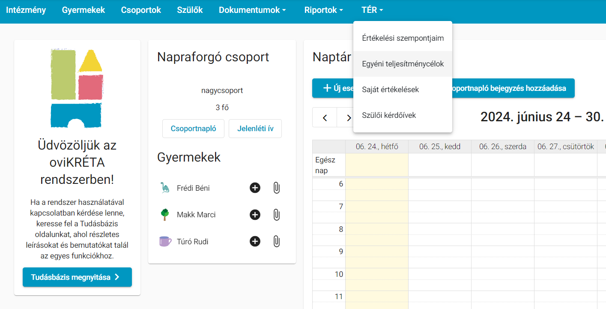Click Makk Marci's tree avatar icon
Image resolution: width=606 pixels, height=309 pixels.
pyautogui.click(x=165, y=215)
